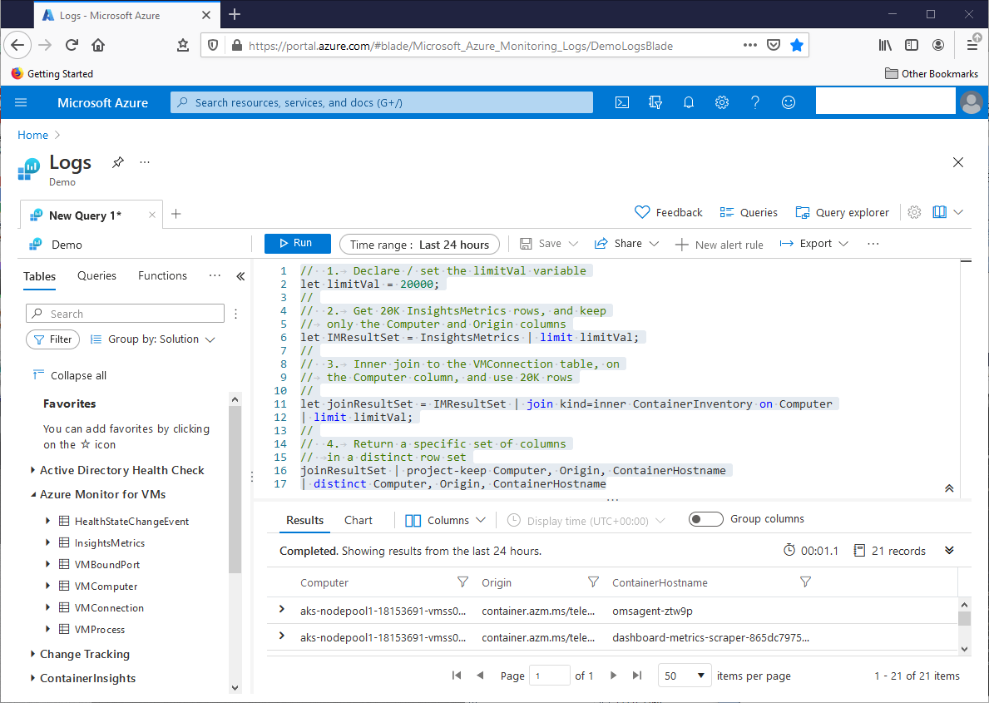Open the Columns dropdown
The width and height of the screenshot is (989, 703).
(445, 520)
